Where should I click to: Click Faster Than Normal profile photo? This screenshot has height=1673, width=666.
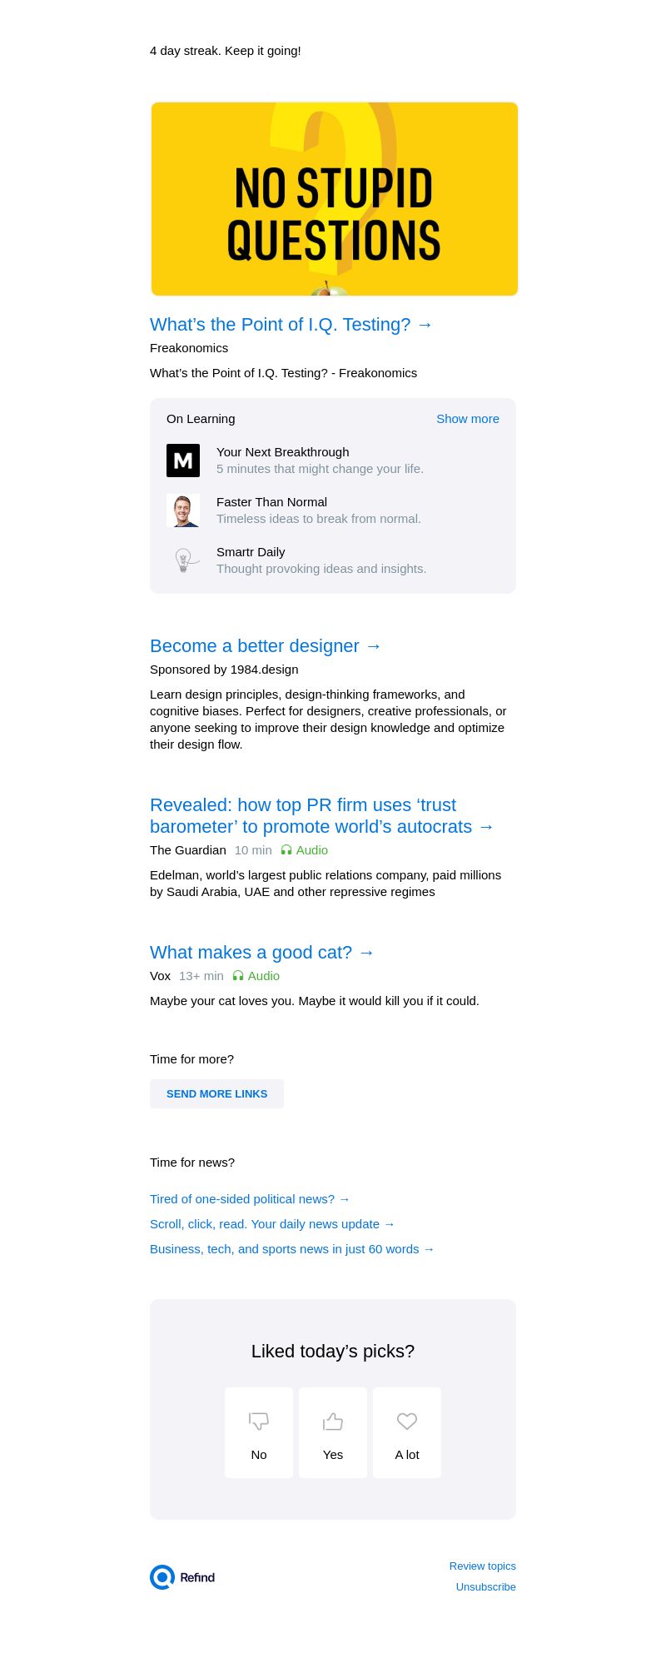(x=183, y=510)
